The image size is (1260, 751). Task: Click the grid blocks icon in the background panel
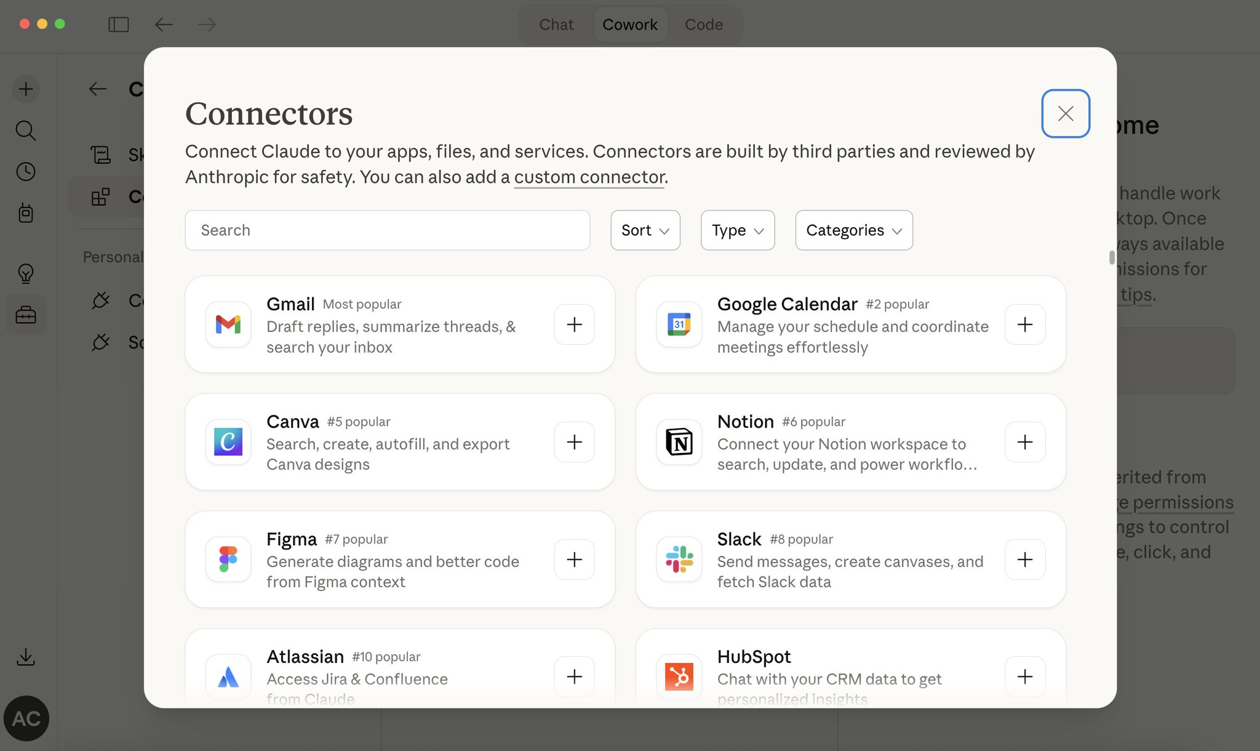click(101, 197)
